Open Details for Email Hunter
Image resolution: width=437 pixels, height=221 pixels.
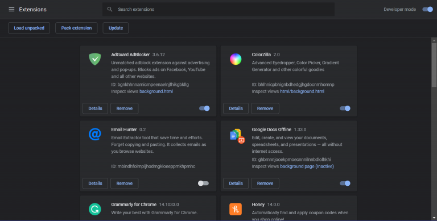(x=96, y=183)
